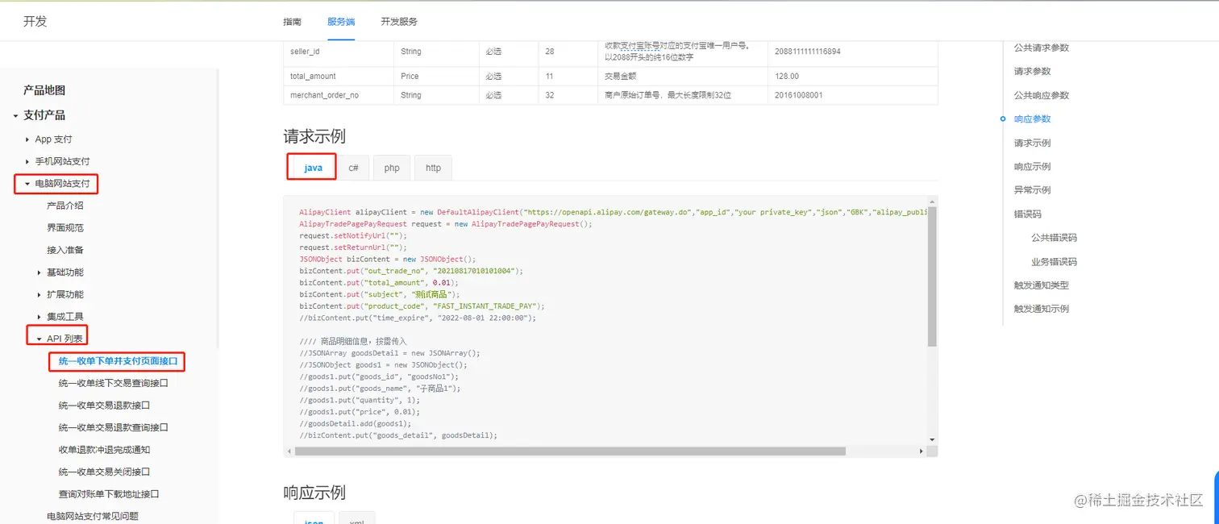Click the 开发 header title
The width and height of the screenshot is (1219, 524).
pos(35,21)
